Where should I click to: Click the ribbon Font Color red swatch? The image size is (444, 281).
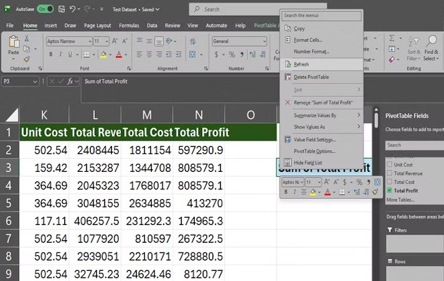point(119,55)
